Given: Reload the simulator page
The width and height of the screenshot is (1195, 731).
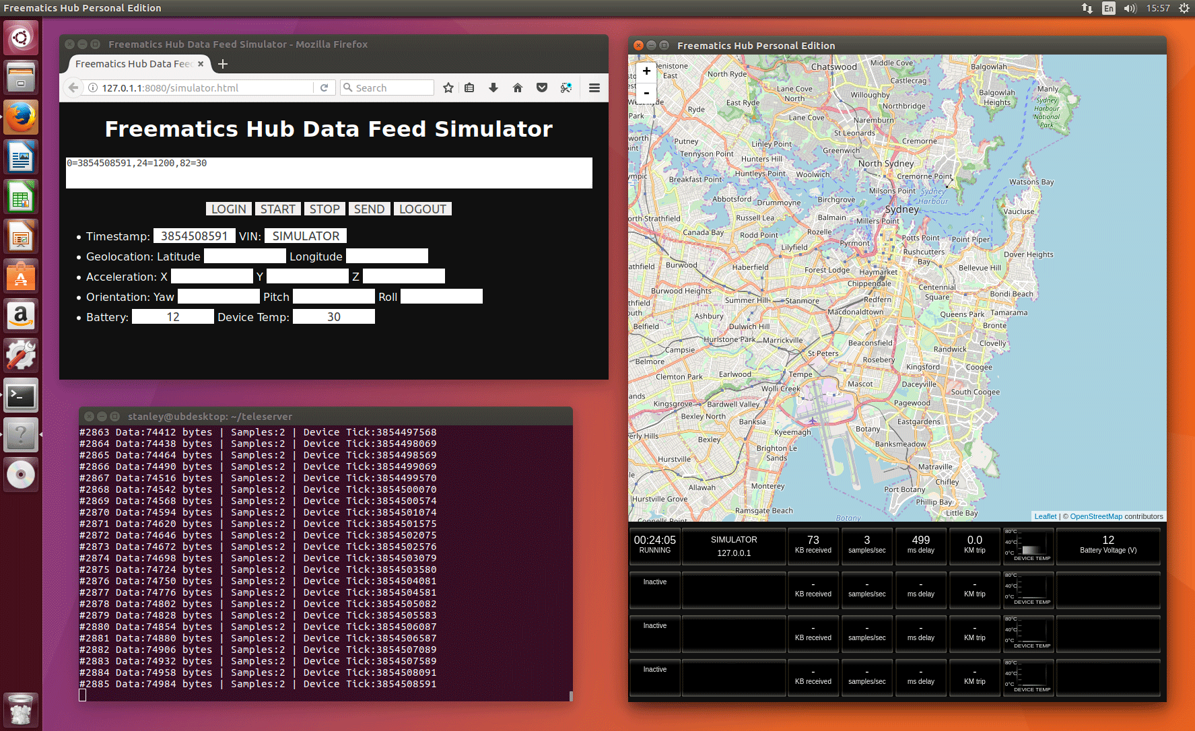Looking at the screenshot, I should click(x=324, y=88).
